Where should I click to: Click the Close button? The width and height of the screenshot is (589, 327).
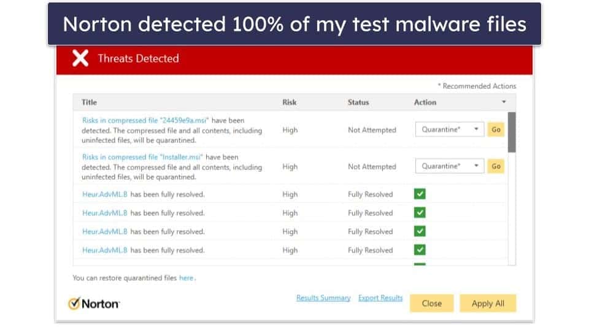431,303
